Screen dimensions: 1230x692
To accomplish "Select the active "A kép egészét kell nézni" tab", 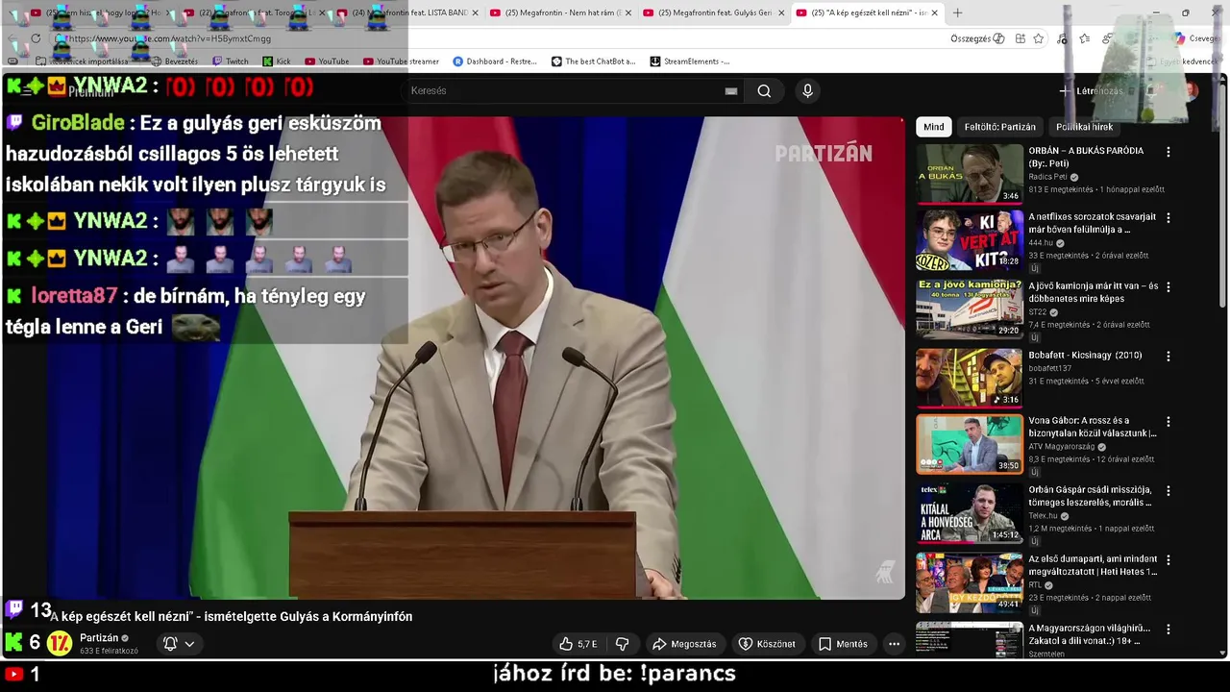I will [x=867, y=12].
